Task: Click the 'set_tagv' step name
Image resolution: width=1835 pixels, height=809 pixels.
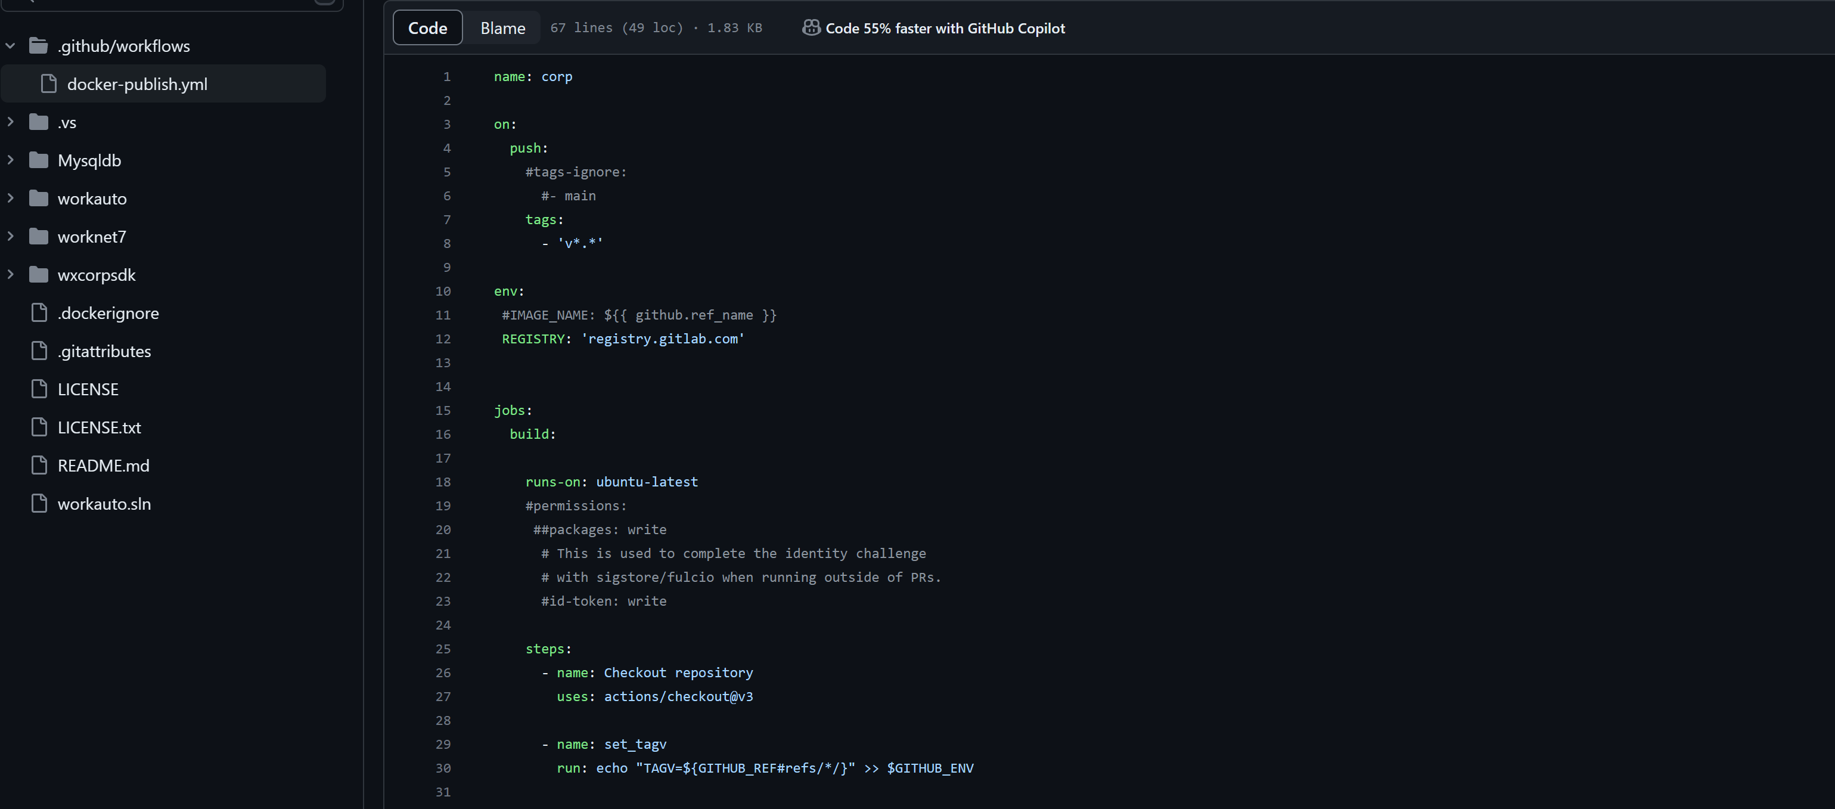Action: point(635,744)
